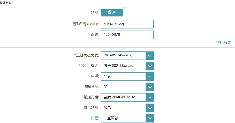This screenshot has width=235, height=123.
Task: Click chevron arrow icon beside channel 149
Action: [x=149, y=77]
